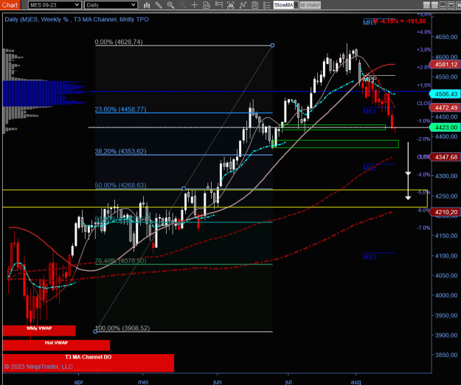Click the 4423,00 green price marker
The height and width of the screenshot is (385, 461).
445,127
